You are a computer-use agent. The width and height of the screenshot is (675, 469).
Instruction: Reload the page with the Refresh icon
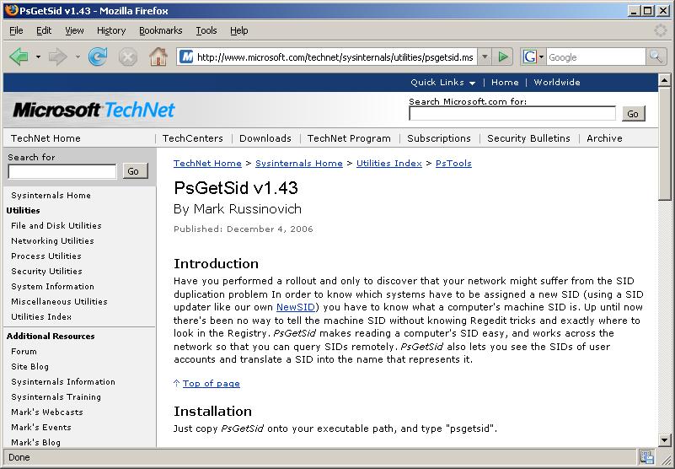[x=98, y=57]
